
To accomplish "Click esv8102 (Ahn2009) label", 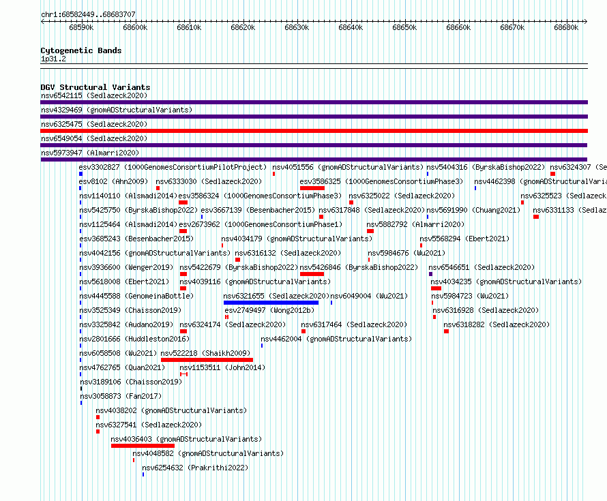I will [x=113, y=181].
